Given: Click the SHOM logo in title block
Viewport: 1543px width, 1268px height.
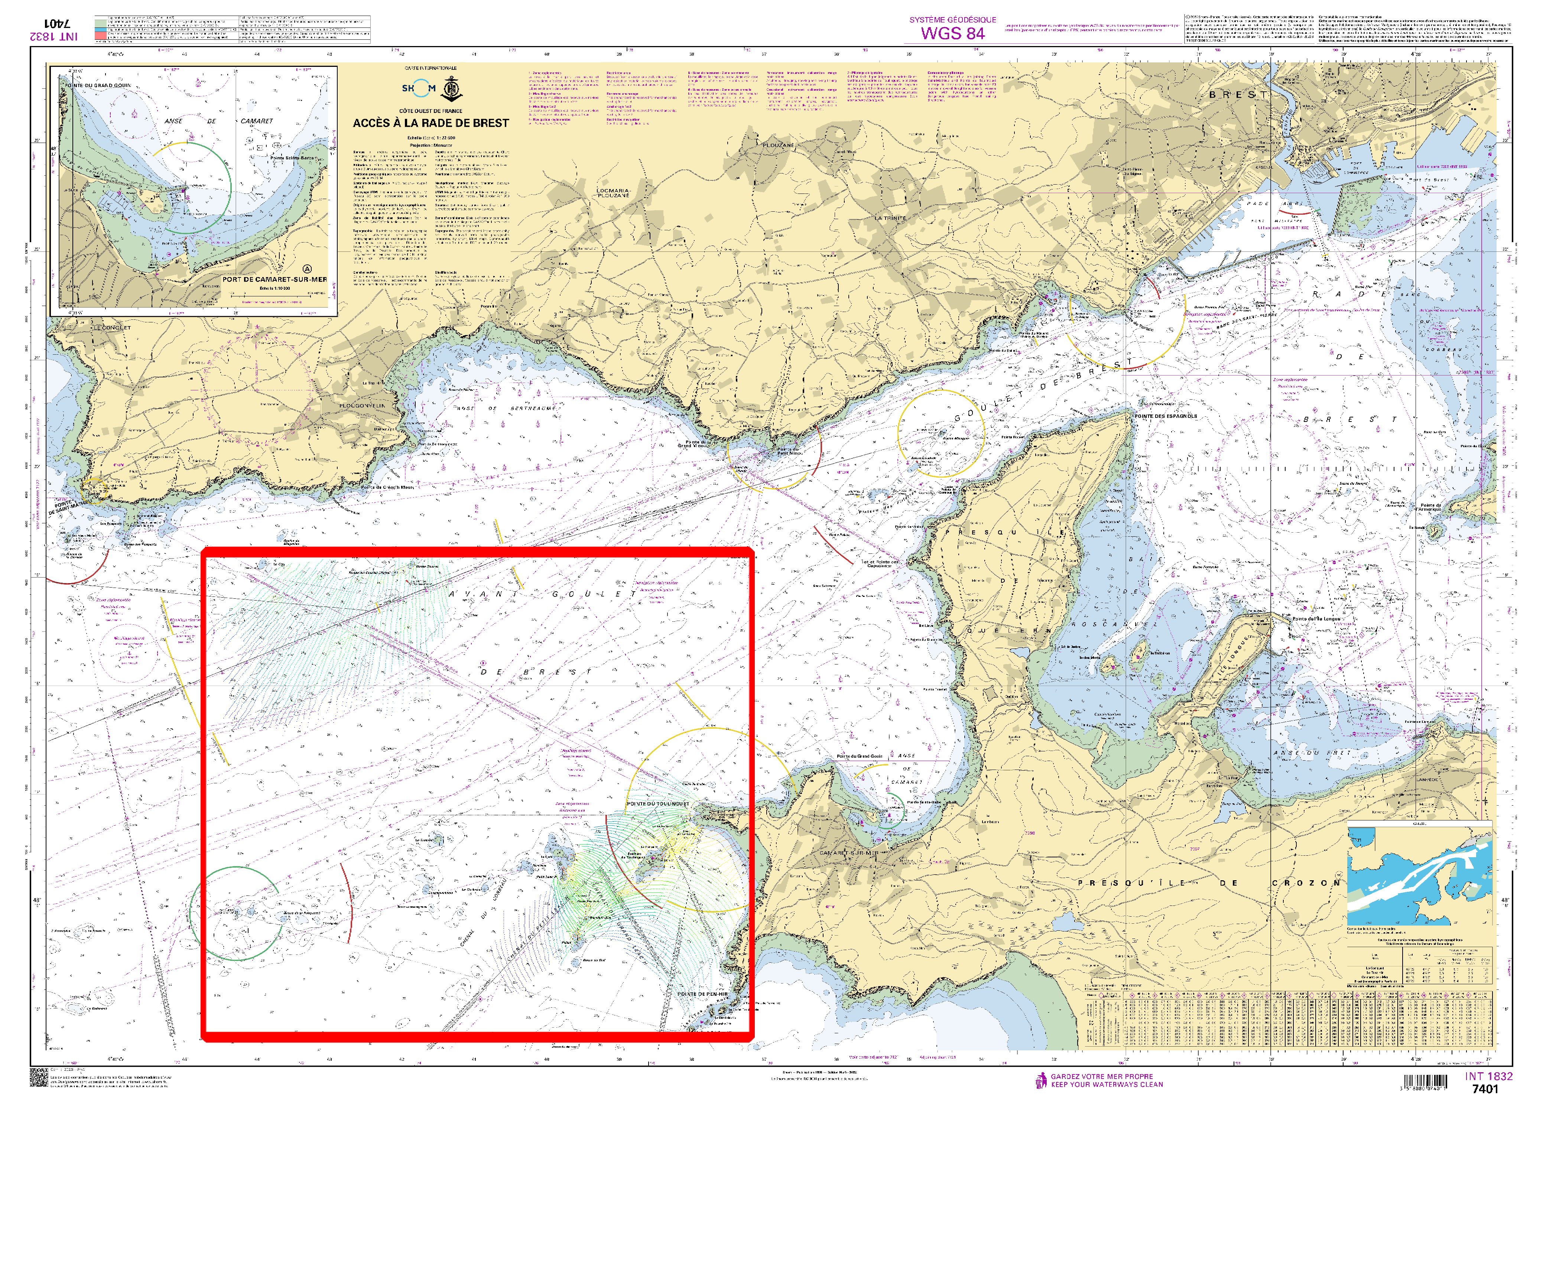Looking at the screenshot, I should 419,89.
